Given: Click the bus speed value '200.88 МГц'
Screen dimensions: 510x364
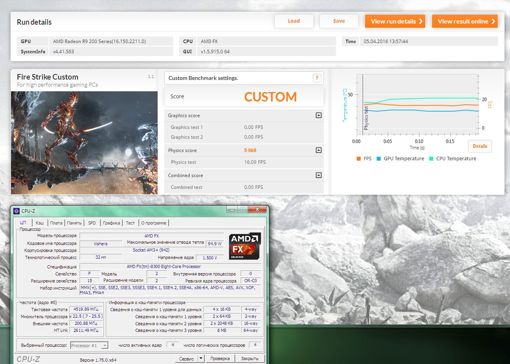Looking at the screenshot, I should [86, 323].
